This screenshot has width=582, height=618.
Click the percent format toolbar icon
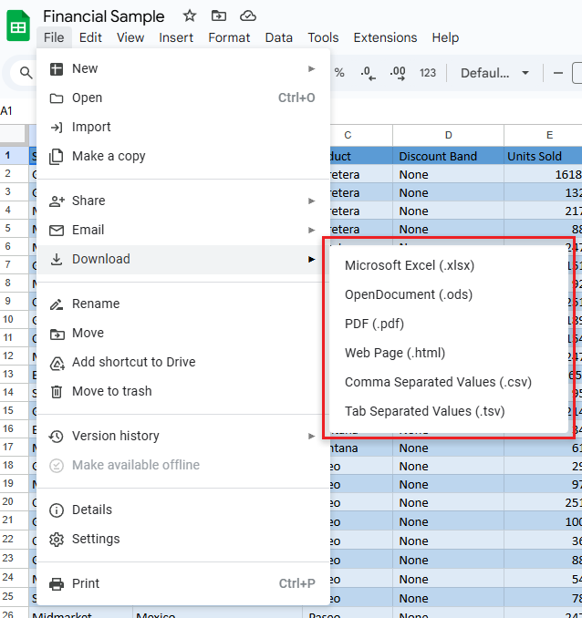click(x=339, y=73)
